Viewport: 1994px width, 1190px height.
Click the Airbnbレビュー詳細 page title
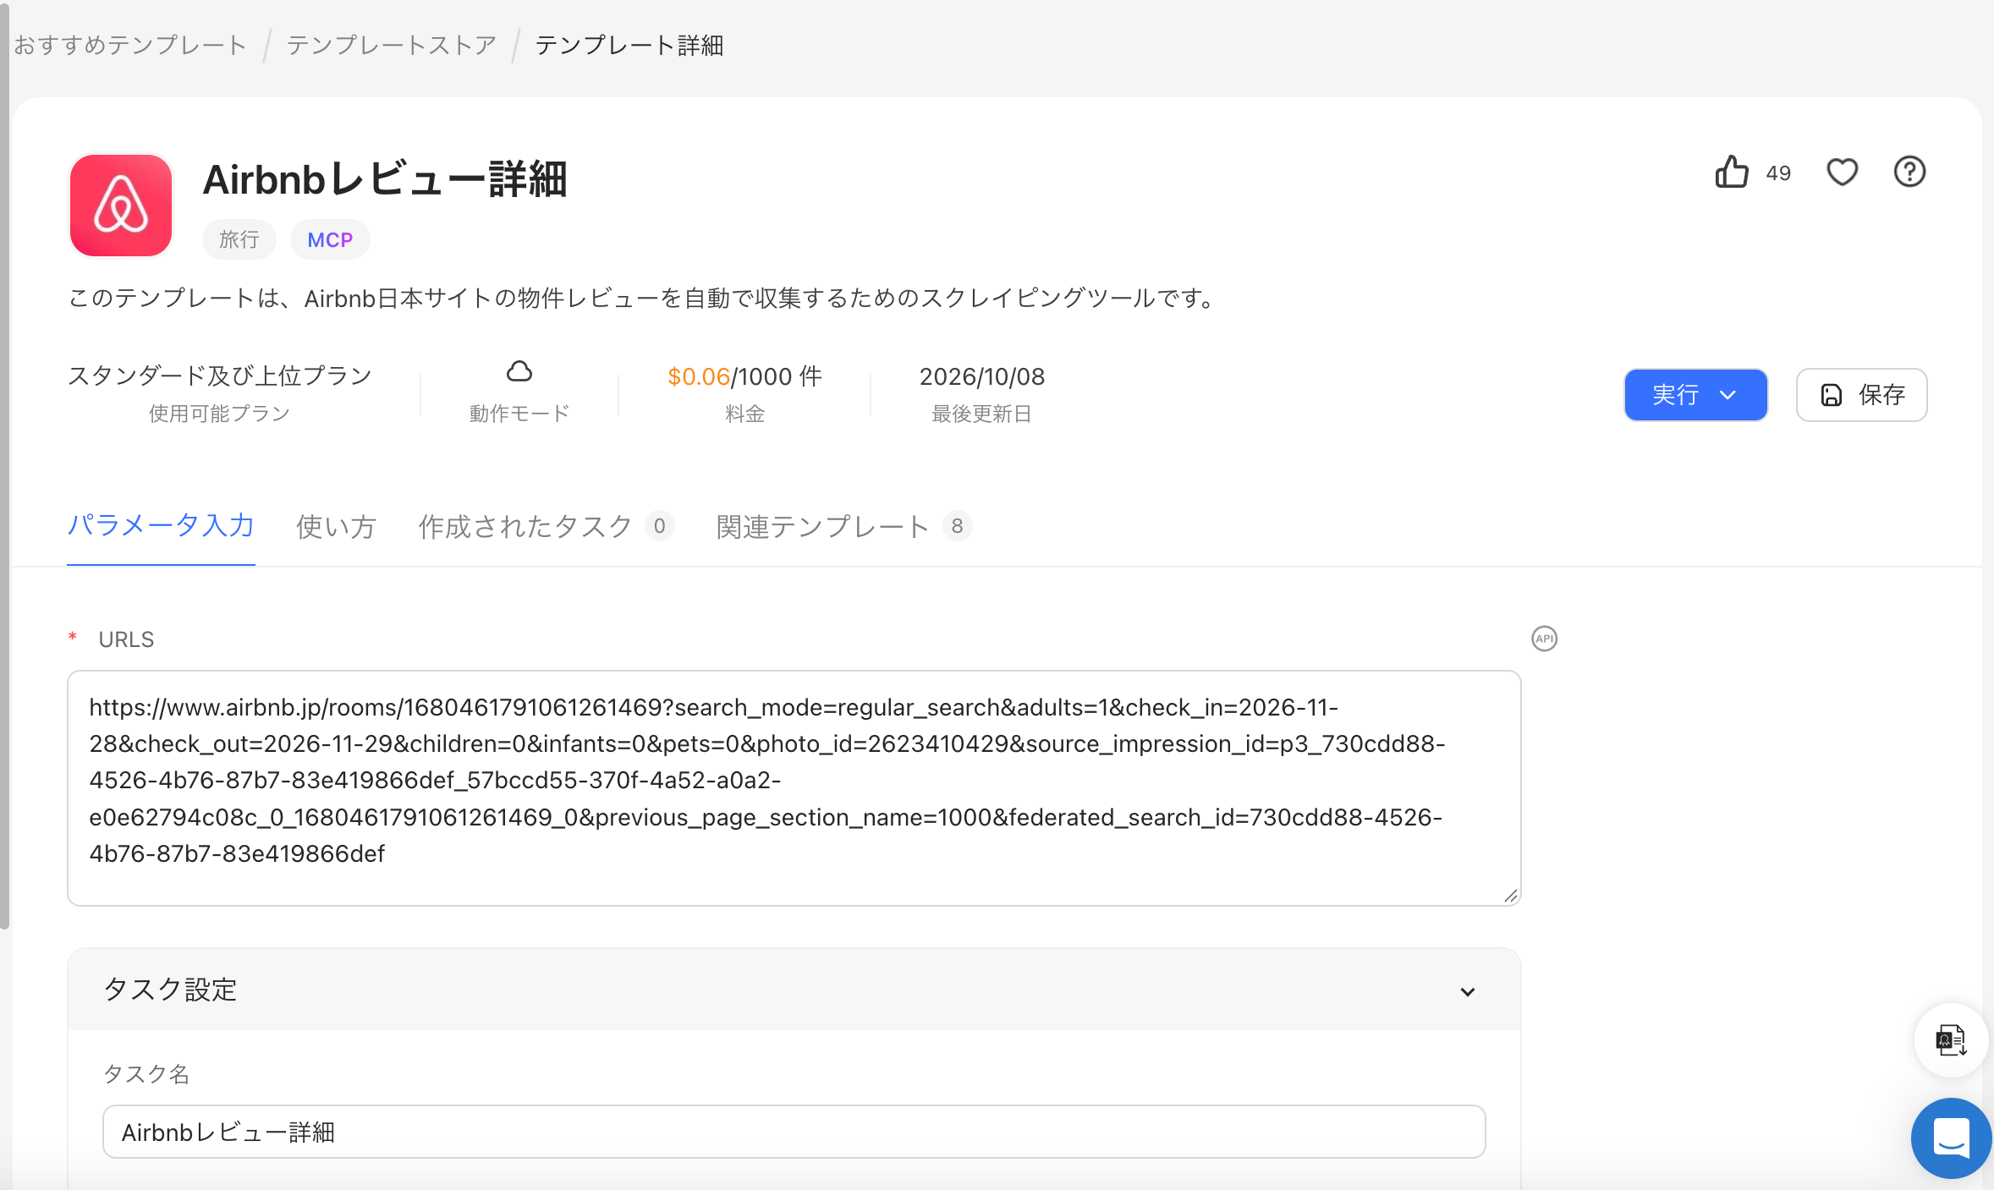[x=385, y=179]
